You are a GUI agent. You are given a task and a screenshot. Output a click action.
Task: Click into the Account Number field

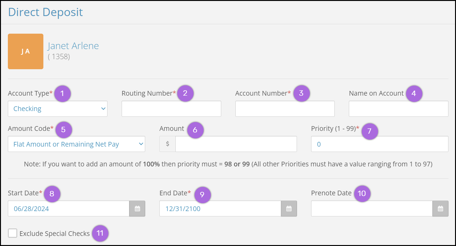click(x=285, y=109)
